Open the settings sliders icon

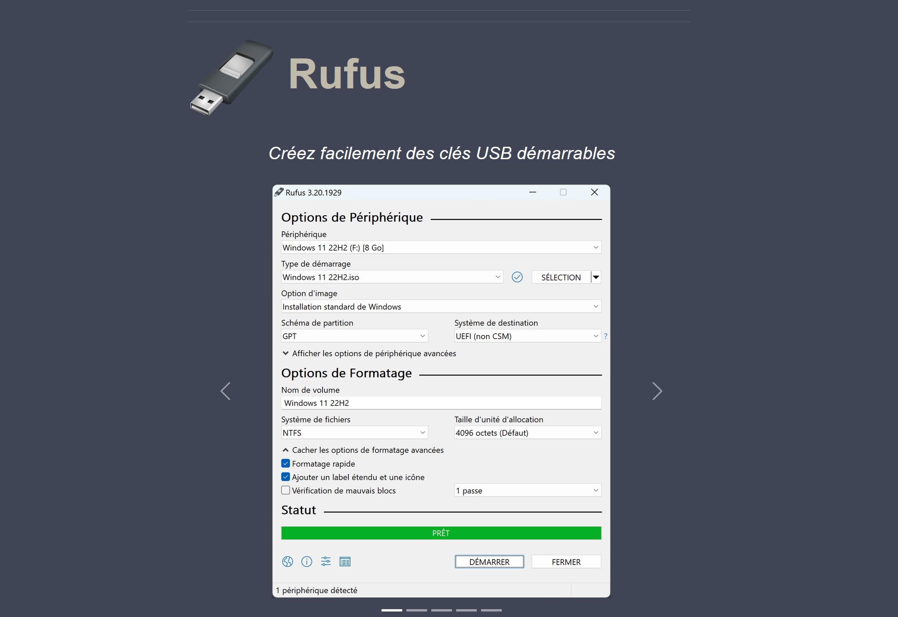(326, 561)
